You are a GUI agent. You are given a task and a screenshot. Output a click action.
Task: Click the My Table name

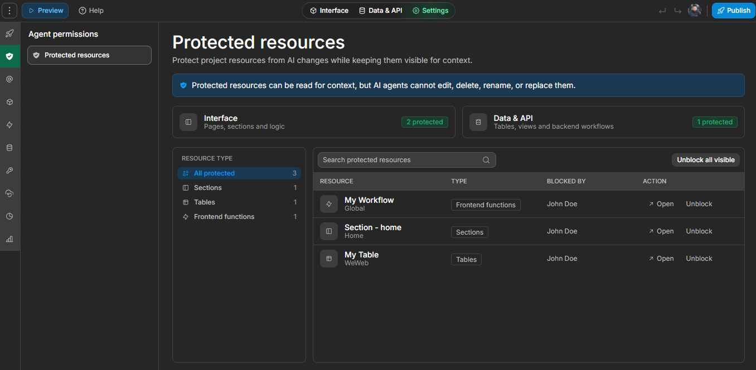tap(361, 255)
